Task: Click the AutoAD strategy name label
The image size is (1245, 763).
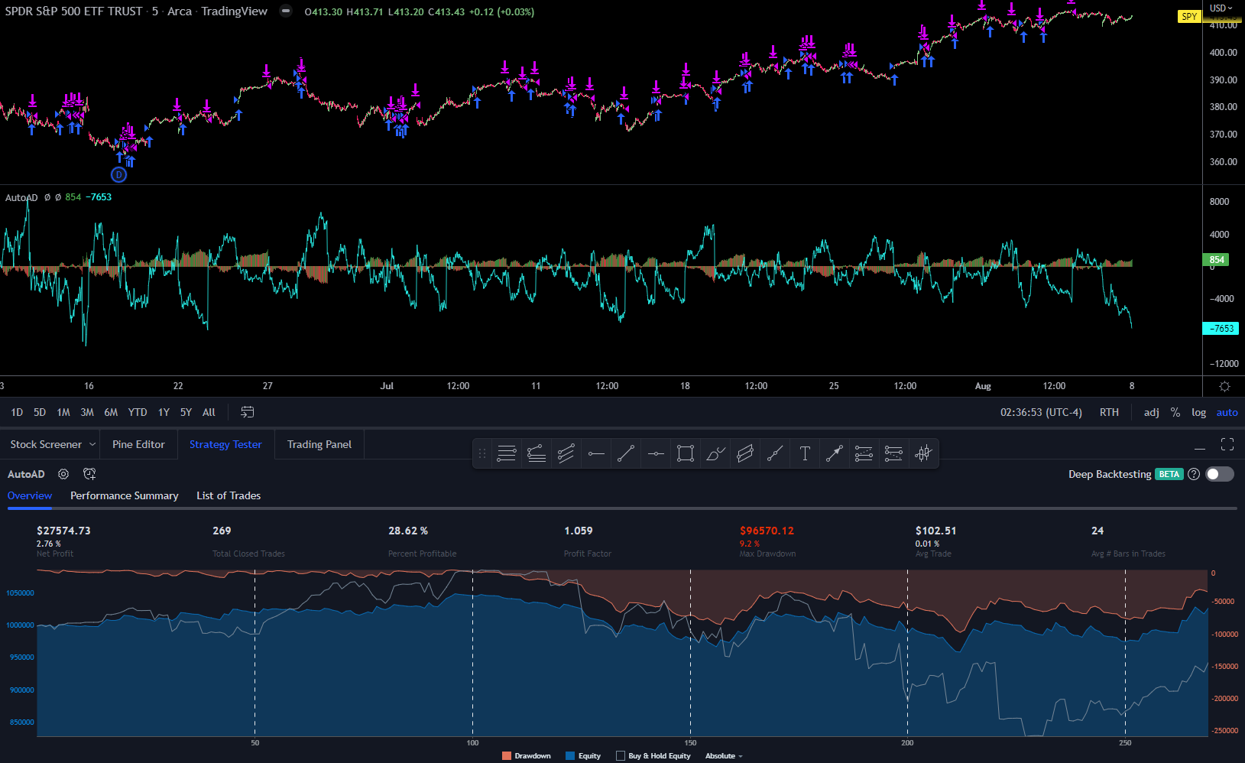Action: (26, 474)
